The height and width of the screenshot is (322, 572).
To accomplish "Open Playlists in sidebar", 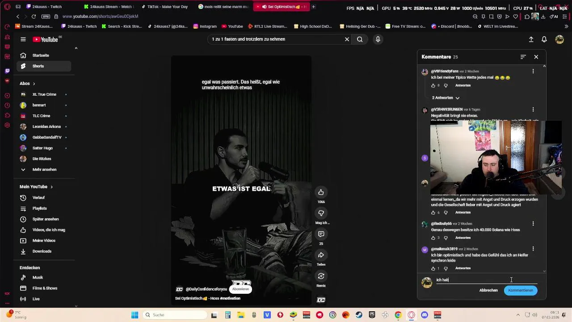I will pos(44,208).
